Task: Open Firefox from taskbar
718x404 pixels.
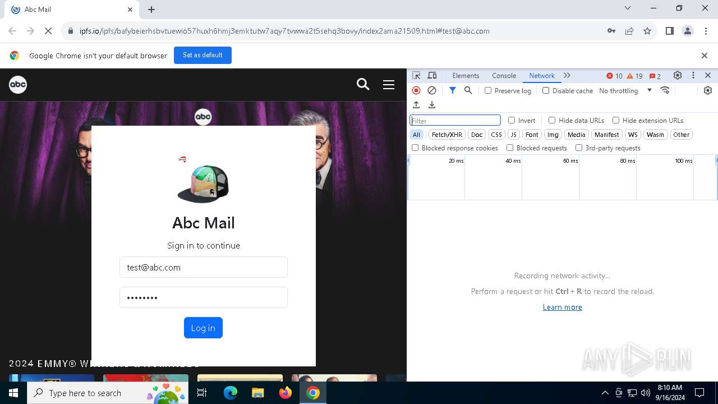Action: [286, 393]
